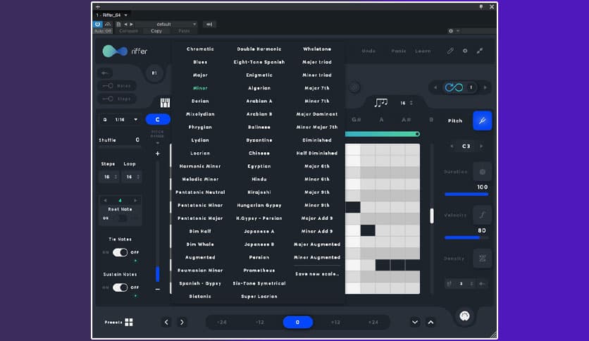This screenshot has width=589, height=341.
Task: Open the Q 1/16 quantize dropdown
Action: [x=120, y=120]
